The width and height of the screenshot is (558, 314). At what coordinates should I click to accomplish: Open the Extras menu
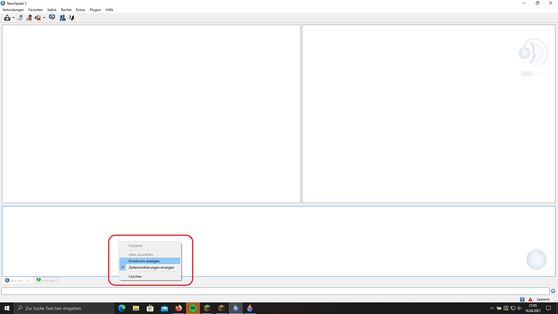[x=81, y=10]
